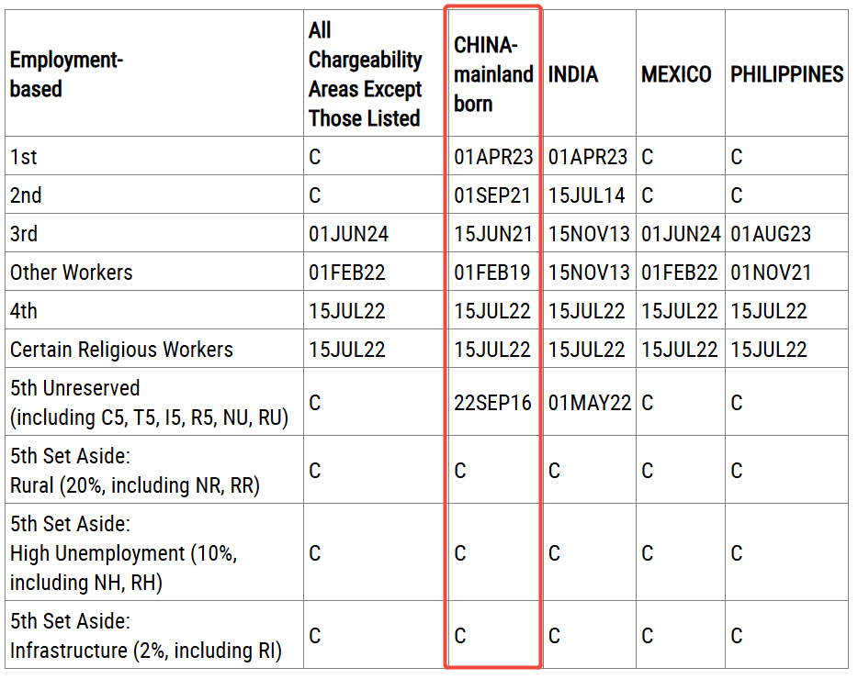The height and width of the screenshot is (679, 858).
Task: Select the INDIA column header
Action: tap(573, 74)
